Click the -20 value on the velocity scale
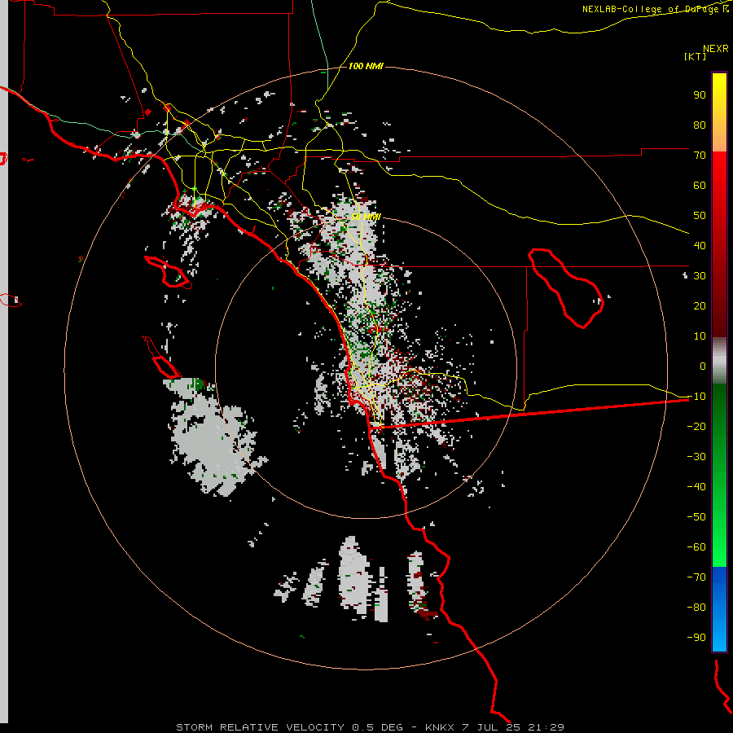This screenshot has width=733, height=733. (696, 426)
